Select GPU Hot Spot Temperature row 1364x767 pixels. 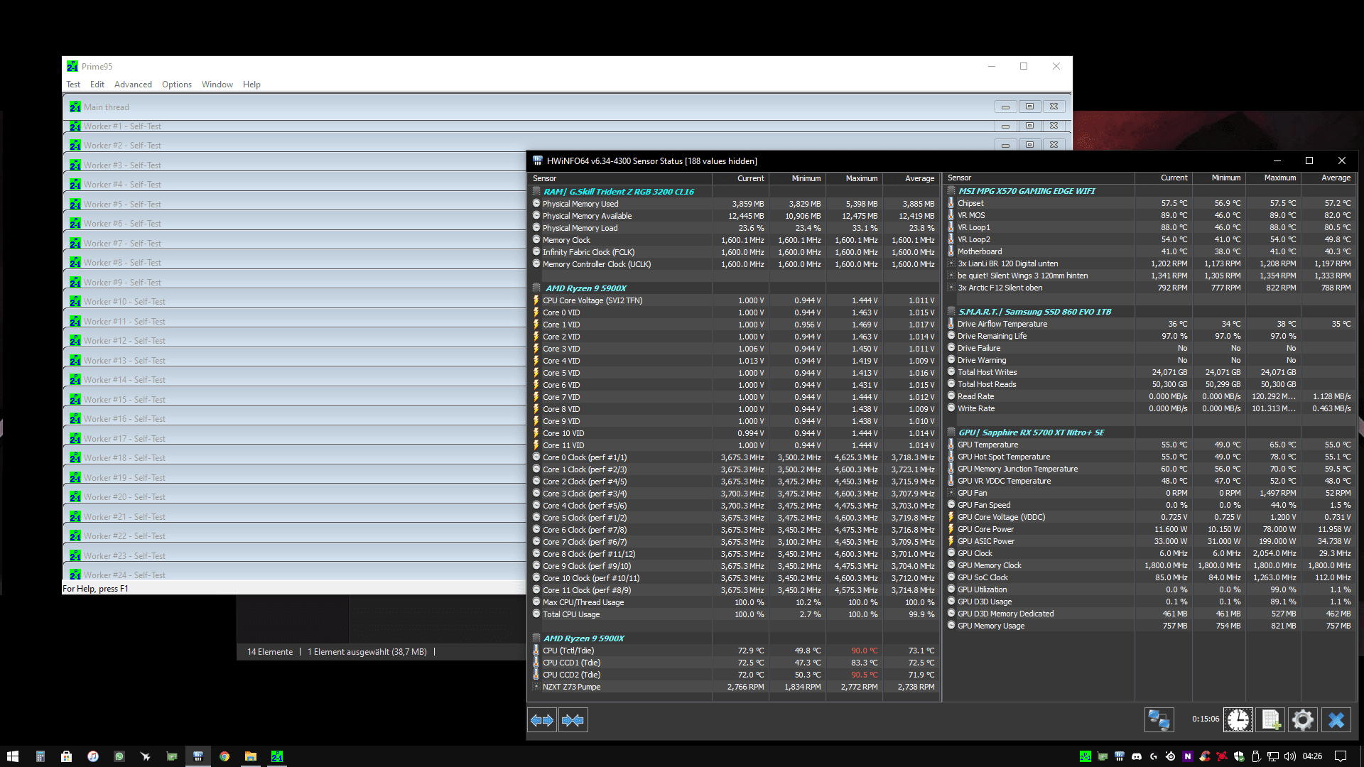click(x=1150, y=457)
